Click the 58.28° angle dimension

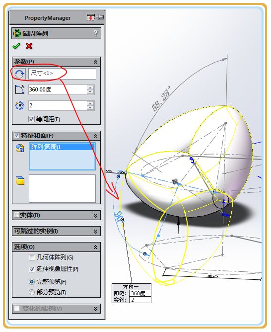[x=161, y=99]
